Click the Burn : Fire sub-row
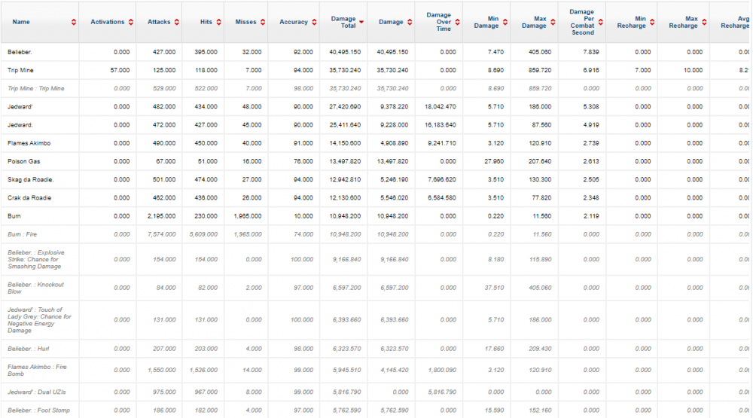Viewport: 753px width, 418px height. 23,234
